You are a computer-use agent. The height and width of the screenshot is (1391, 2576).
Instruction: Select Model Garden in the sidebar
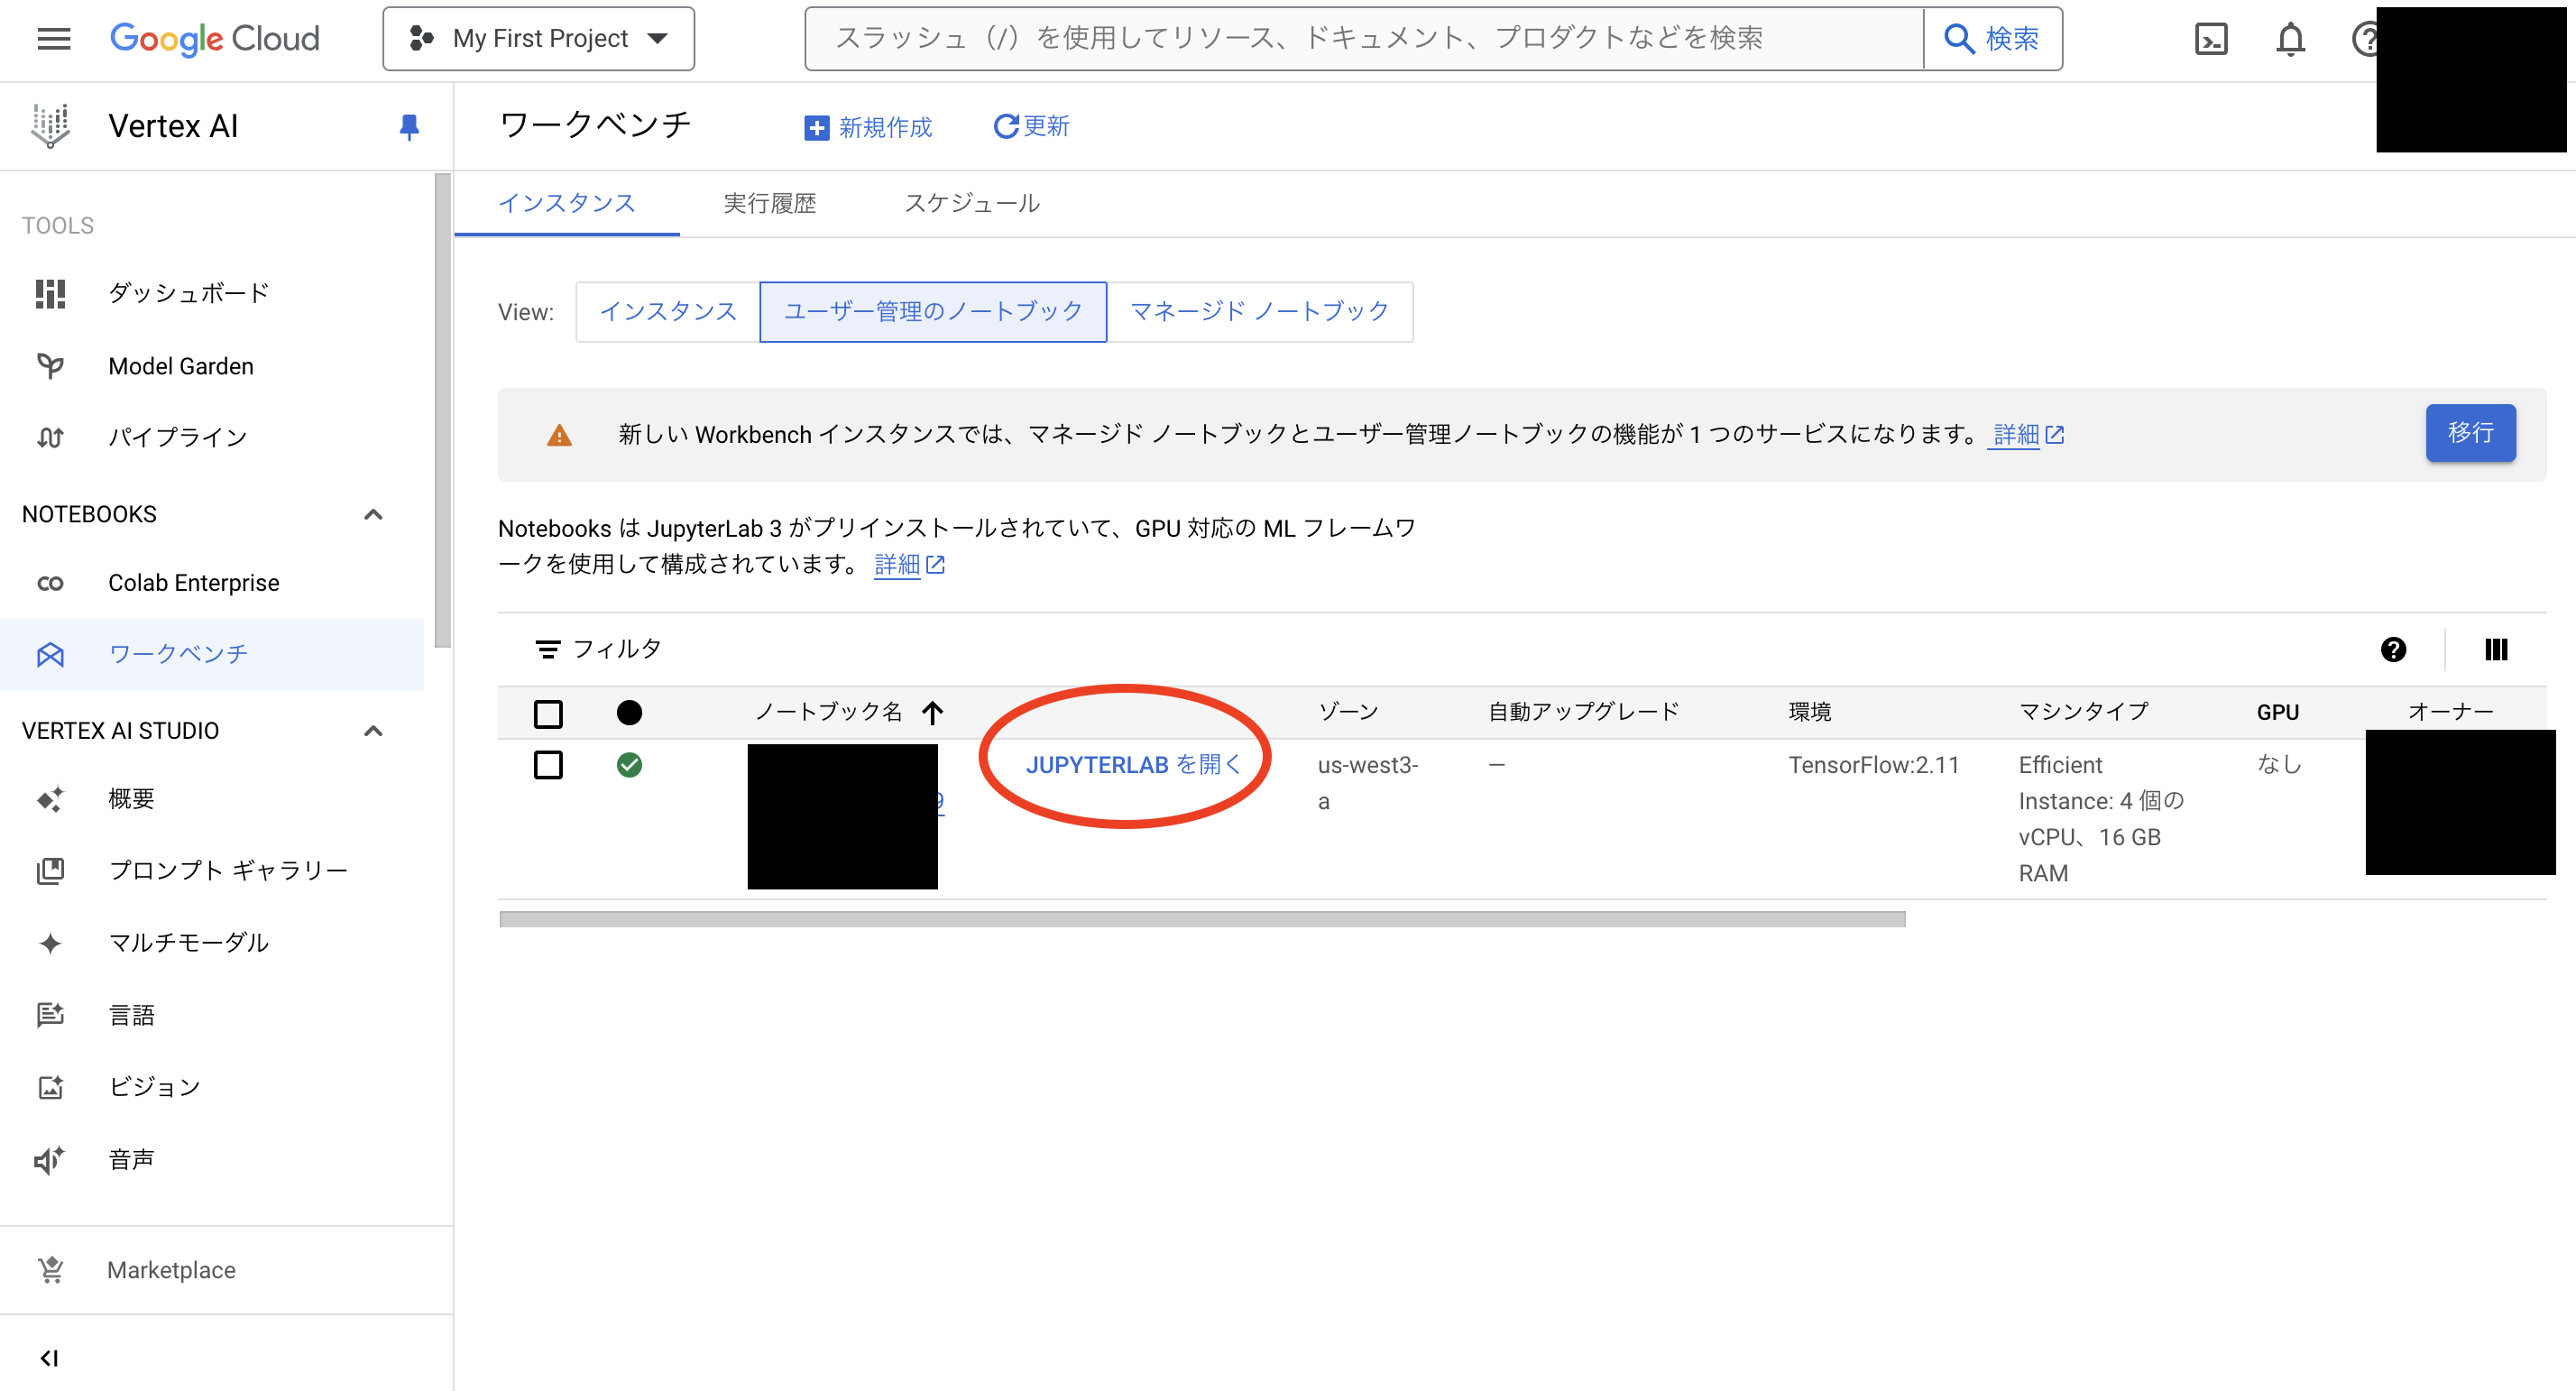click(x=181, y=365)
